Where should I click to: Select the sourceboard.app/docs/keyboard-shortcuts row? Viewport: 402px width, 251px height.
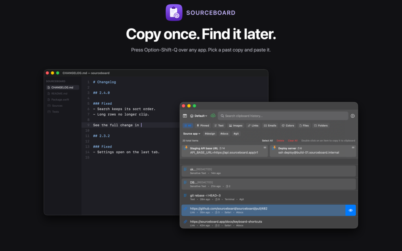click(x=269, y=223)
